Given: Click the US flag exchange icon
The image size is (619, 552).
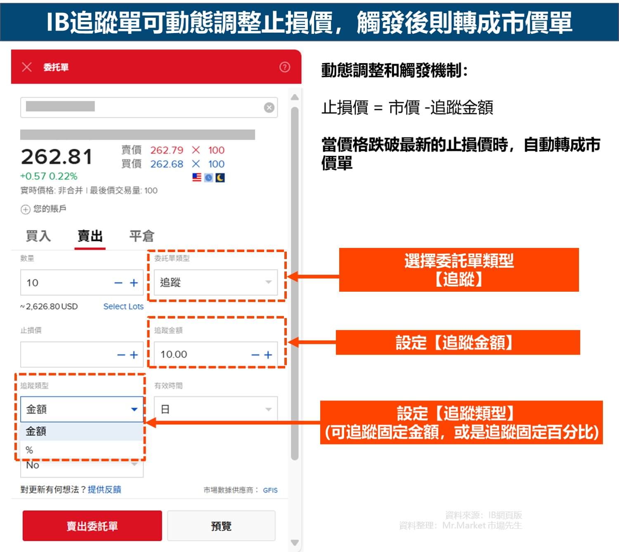Looking at the screenshot, I should point(197,177).
